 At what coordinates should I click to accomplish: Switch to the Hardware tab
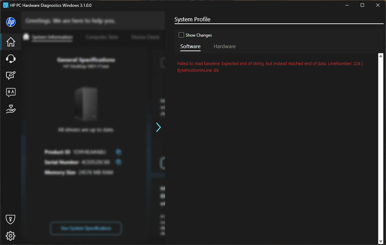click(225, 46)
